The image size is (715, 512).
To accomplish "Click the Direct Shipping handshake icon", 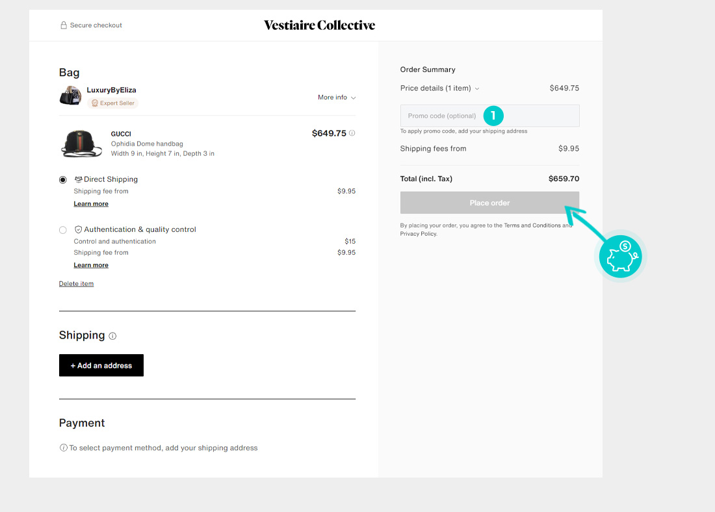I will tap(79, 179).
